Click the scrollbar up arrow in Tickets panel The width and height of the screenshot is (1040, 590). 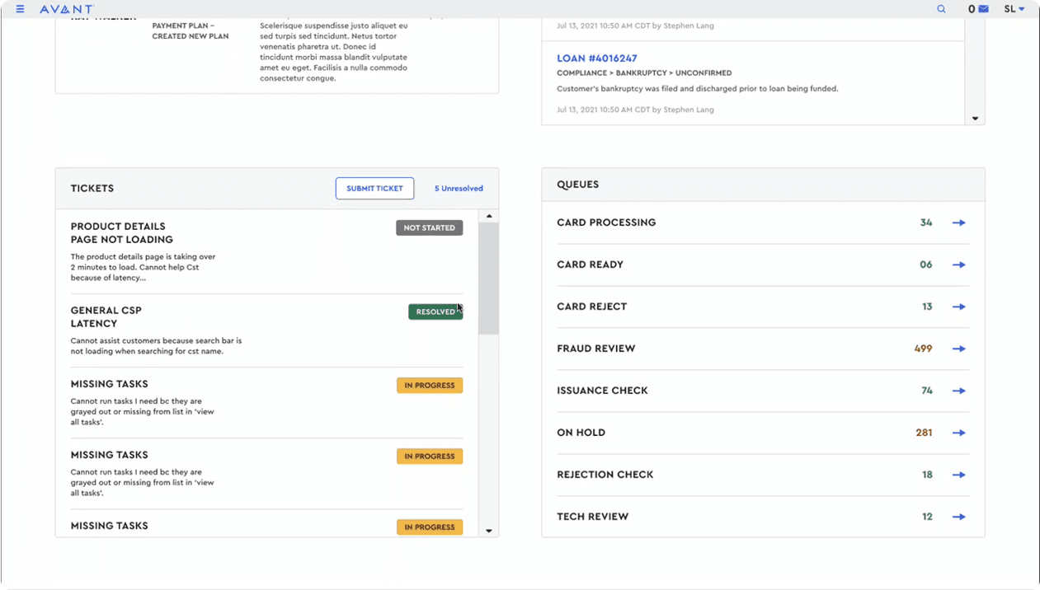point(489,214)
